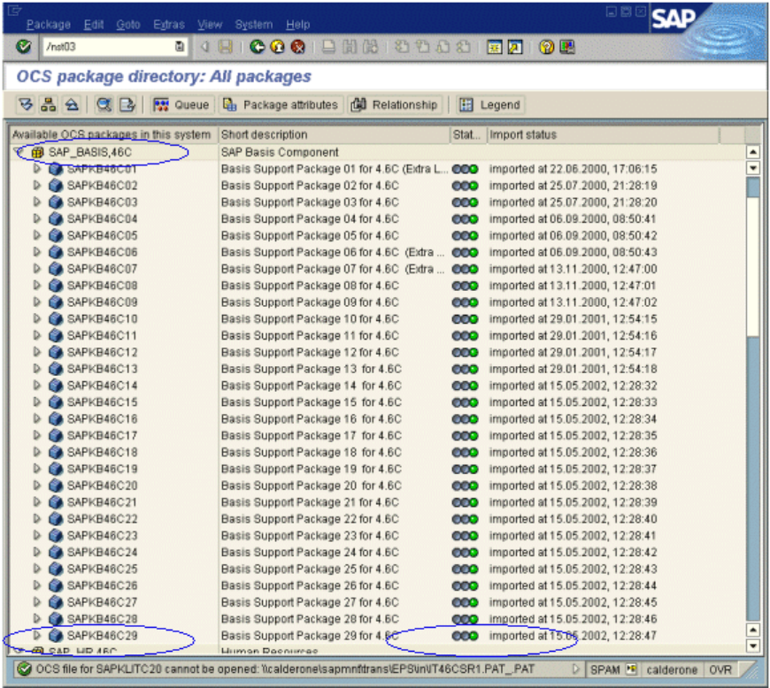Click status lights of SAPKB46C07 row
The width and height of the screenshot is (770, 688).
coord(465,269)
